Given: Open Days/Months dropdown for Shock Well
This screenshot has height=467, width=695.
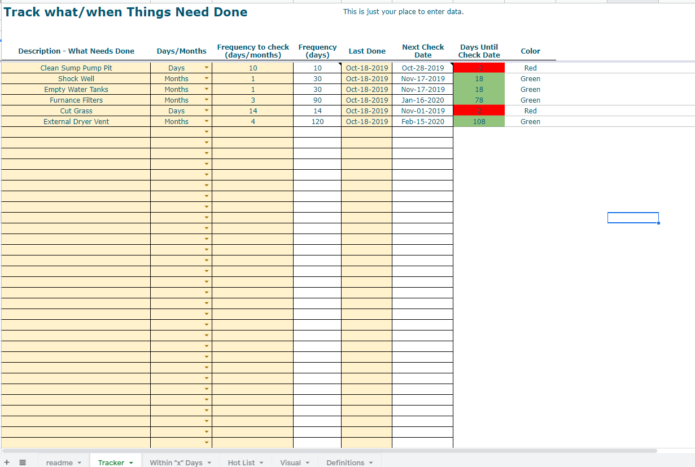Looking at the screenshot, I should pos(207,78).
